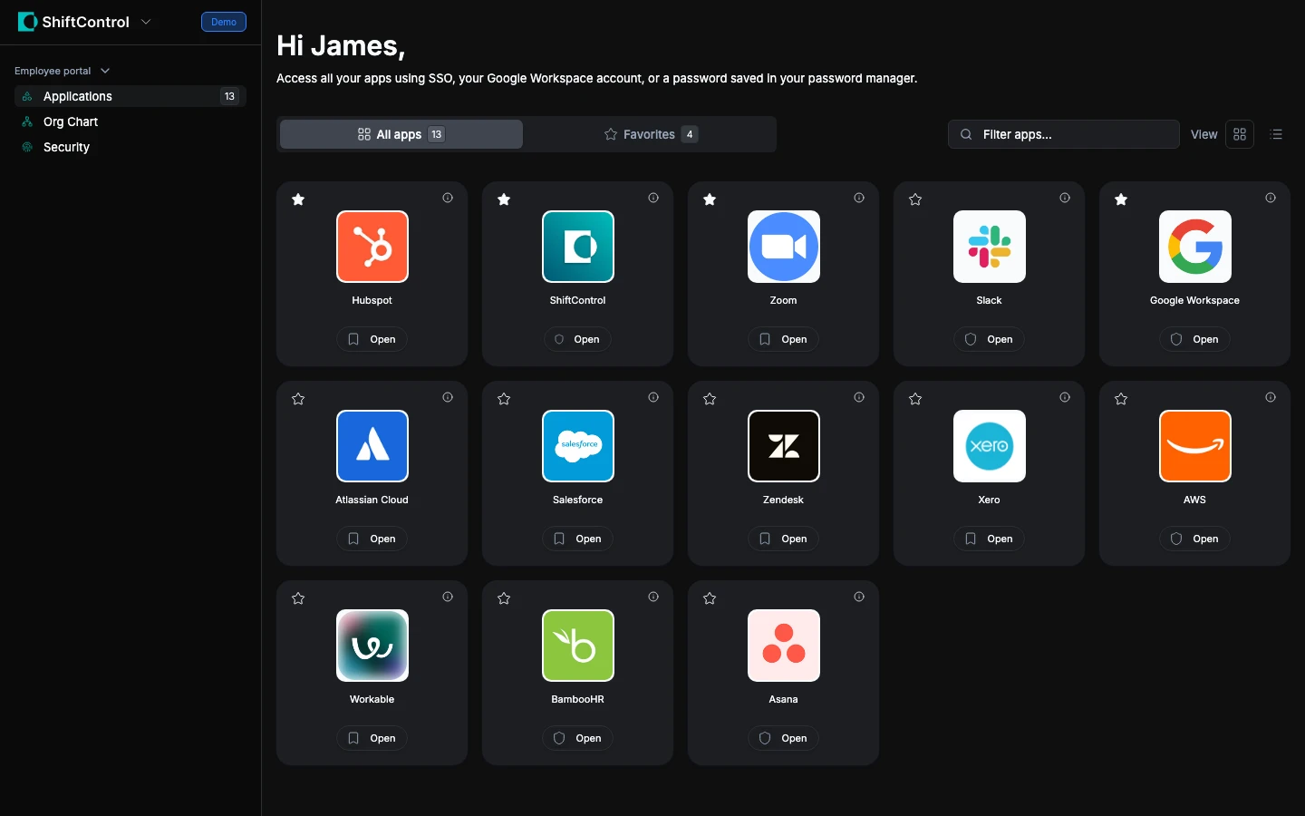The height and width of the screenshot is (816, 1305).
Task: Open the Hubspot app
Action: tap(372, 339)
